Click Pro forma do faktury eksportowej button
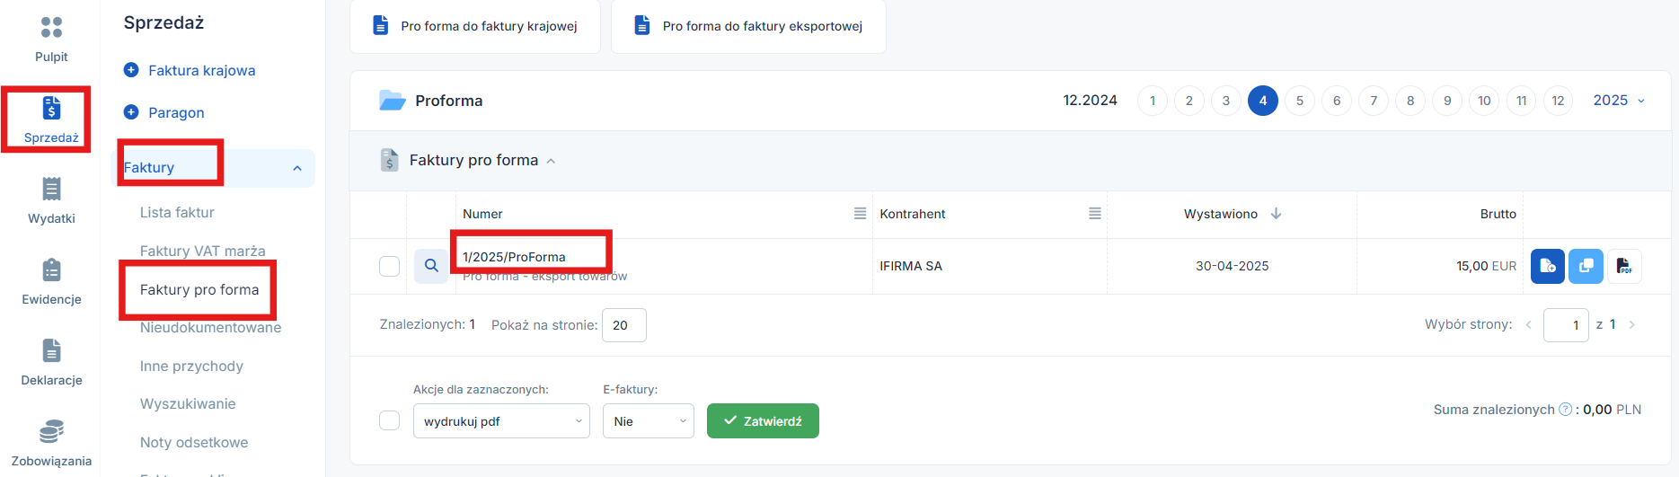 click(x=748, y=26)
